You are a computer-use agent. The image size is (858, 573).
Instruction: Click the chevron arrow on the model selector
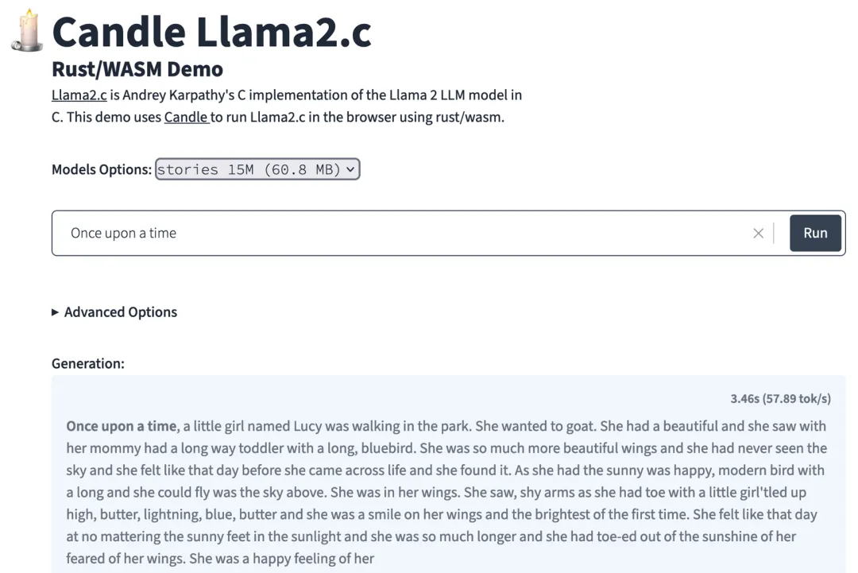pos(350,169)
